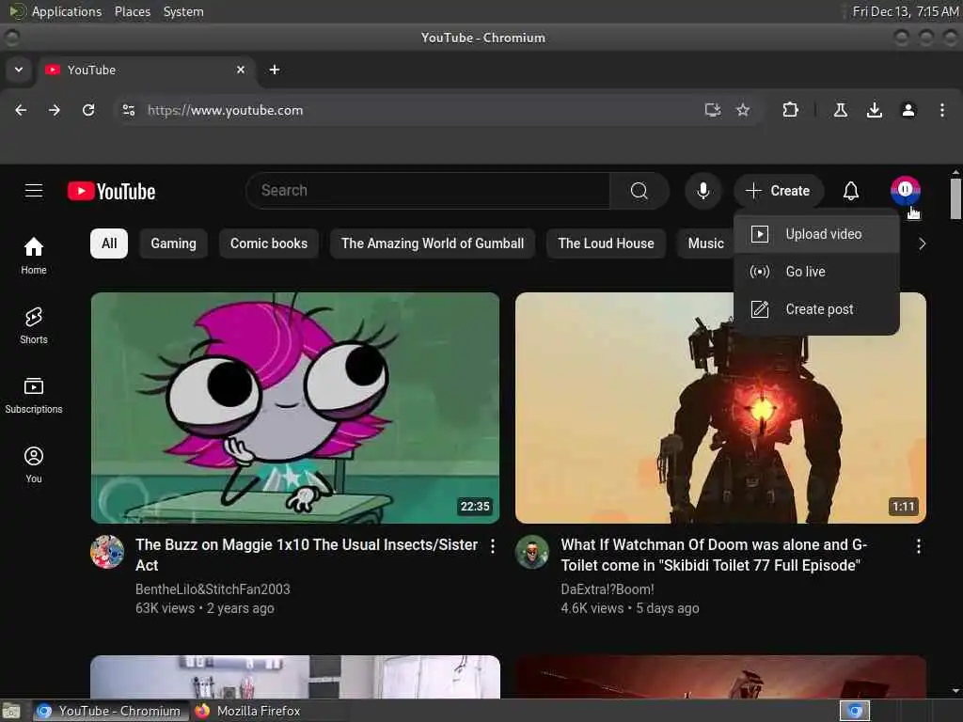Open Shorts from the sidebar
The height and width of the screenshot is (722, 963).
point(34,325)
